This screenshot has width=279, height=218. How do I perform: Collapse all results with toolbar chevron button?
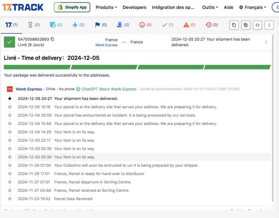269,25
